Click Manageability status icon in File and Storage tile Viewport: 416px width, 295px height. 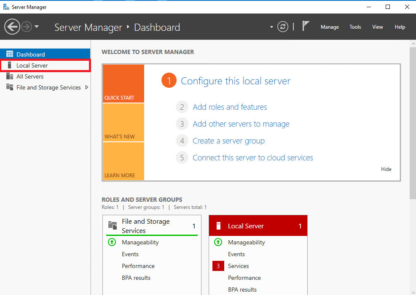coord(112,242)
